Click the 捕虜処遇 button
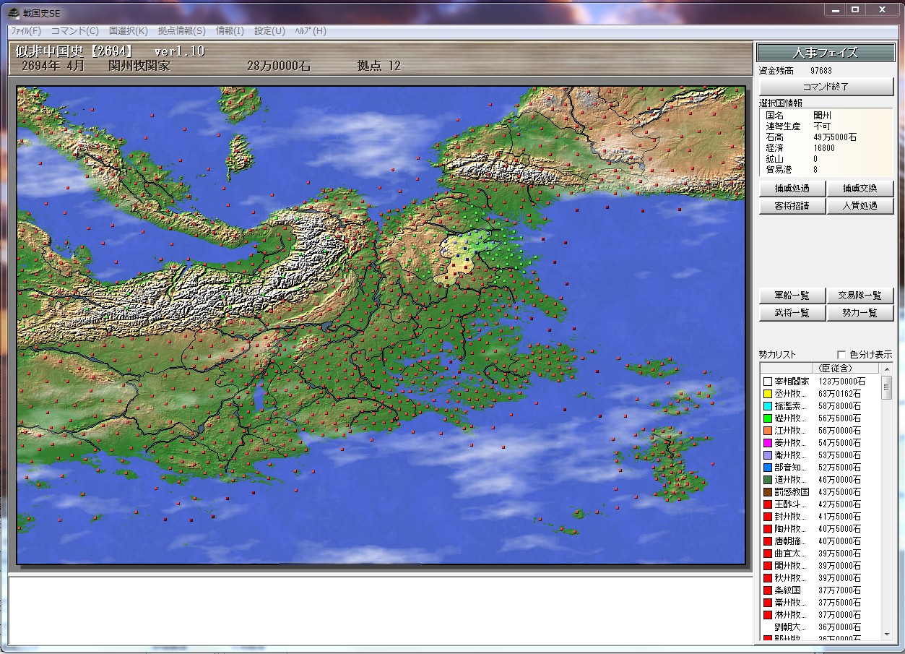Screen dimensions: 905x654 792,189
